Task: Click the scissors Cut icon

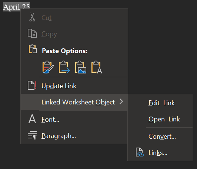Action: pyautogui.click(x=32, y=17)
